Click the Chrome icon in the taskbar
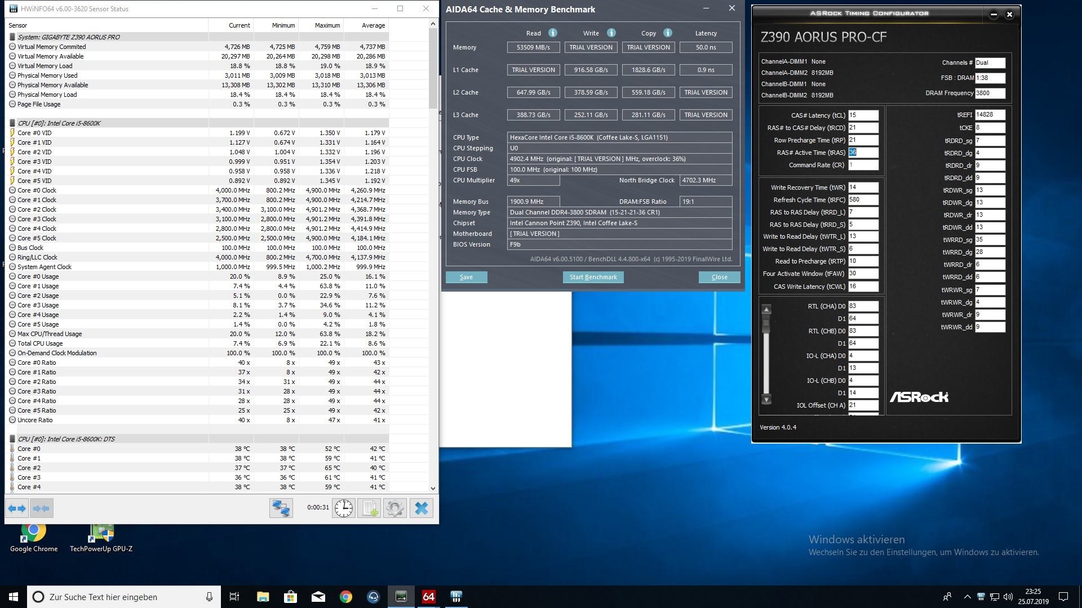The width and height of the screenshot is (1082, 608). (345, 597)
